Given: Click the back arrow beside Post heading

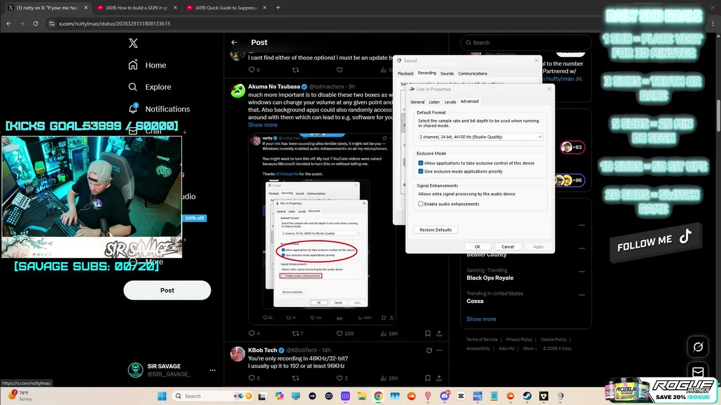Looking at the screenshot, I should pyautogui.click(x=234, y=42).
